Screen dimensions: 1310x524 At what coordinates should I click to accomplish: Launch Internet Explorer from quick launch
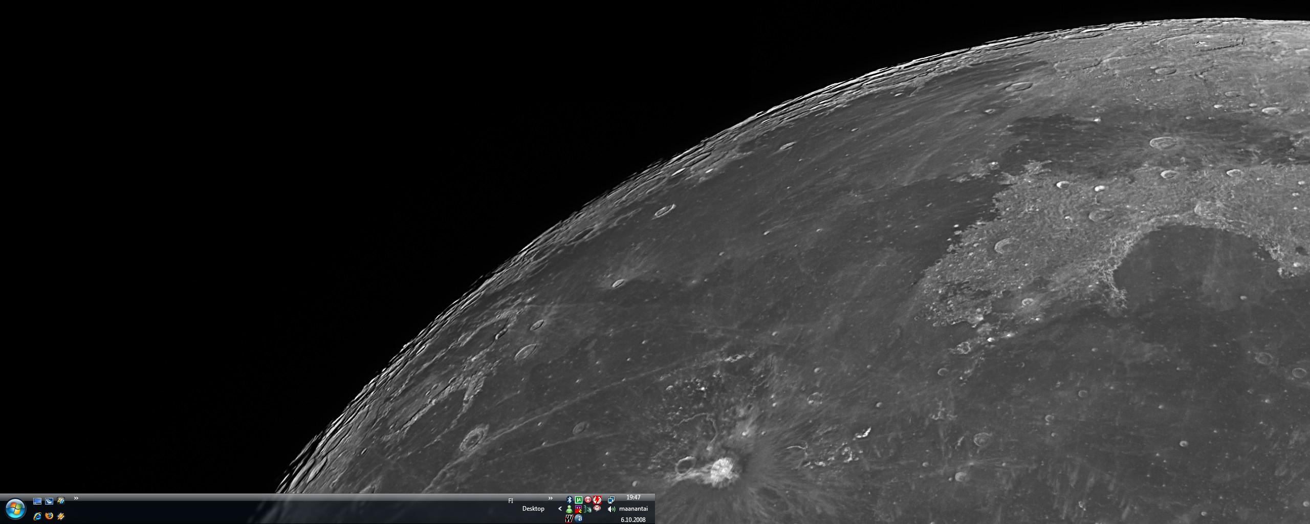(x=37, y=516)
